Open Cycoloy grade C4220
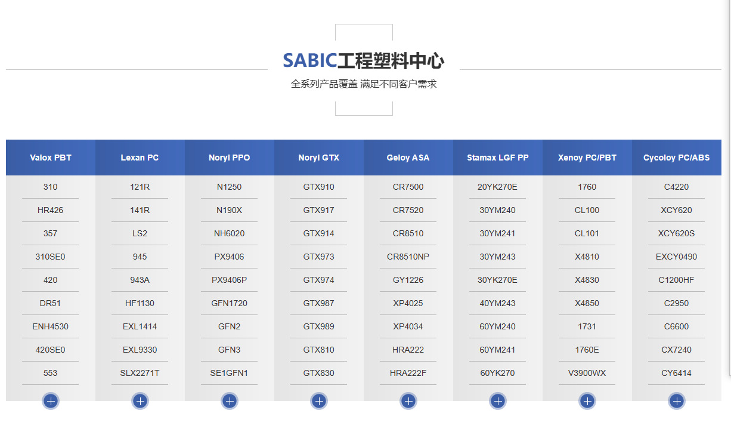Viewport: 731px width, 432px height. 677,187
